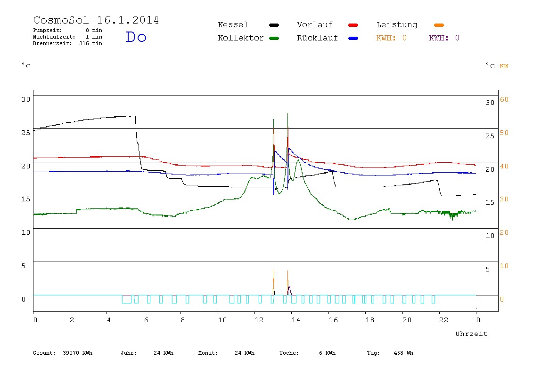Click the orange "60" KW scale value
The height and width of the screenshot is (382, 541).
pyautogui.click(x=504, y=100)
